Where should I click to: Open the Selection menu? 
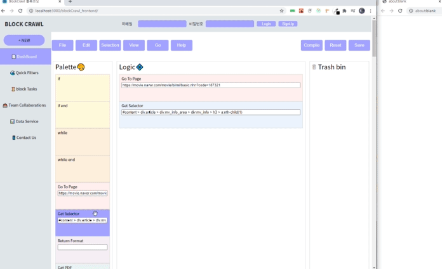tap(110, 45)
